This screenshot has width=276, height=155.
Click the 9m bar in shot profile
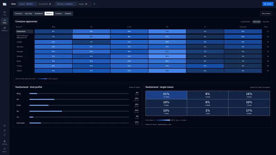(x=79, y=111)
